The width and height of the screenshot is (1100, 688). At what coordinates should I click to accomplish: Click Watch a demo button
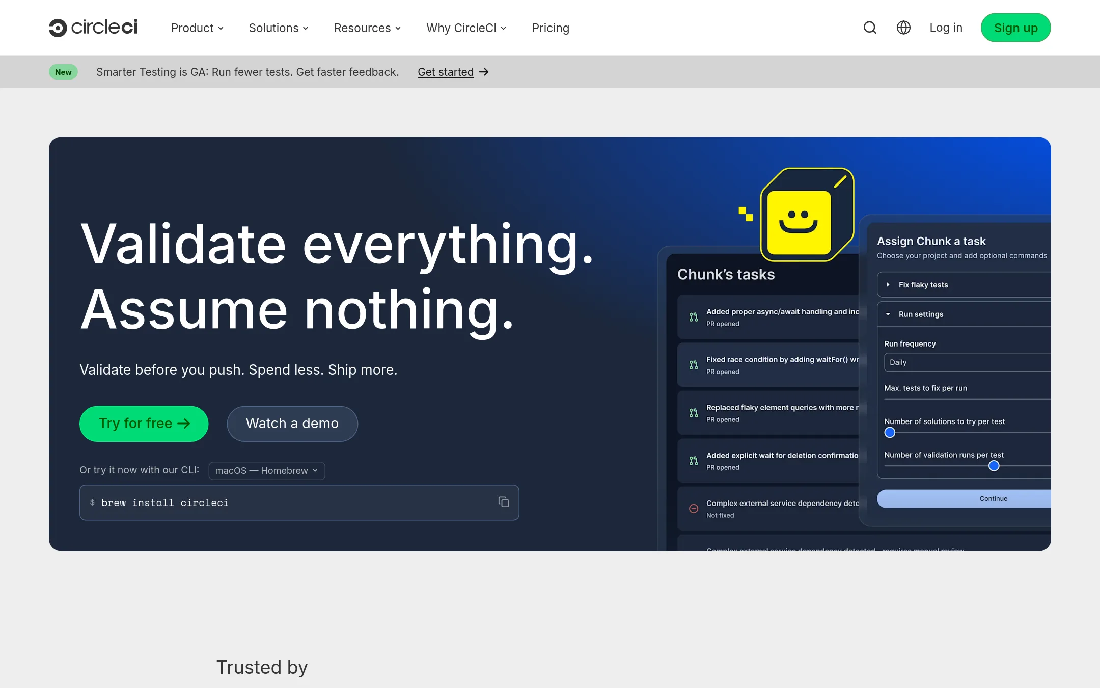pyautogui.click(x=292, y=424)
